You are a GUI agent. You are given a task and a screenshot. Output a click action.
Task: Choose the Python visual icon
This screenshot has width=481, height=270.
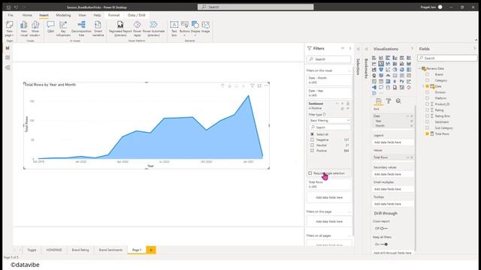(x=401, y=82)
